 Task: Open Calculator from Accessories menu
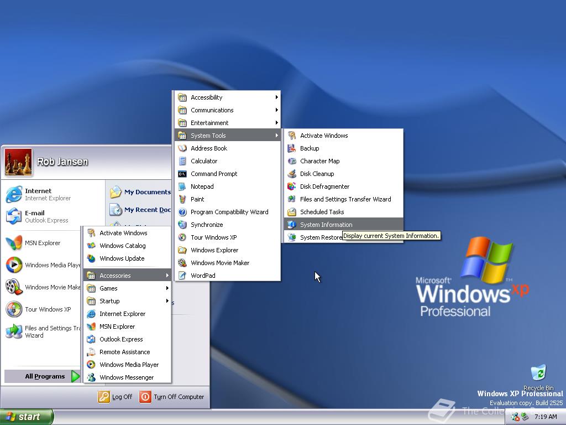205,160
